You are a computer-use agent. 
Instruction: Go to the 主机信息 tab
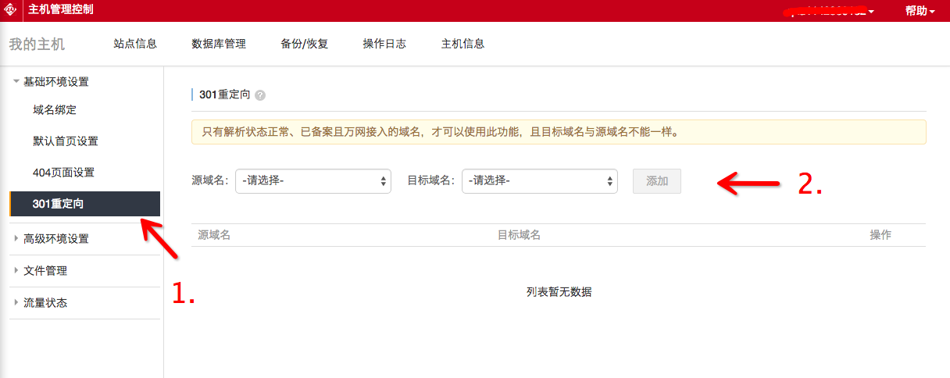click(463, 44)
